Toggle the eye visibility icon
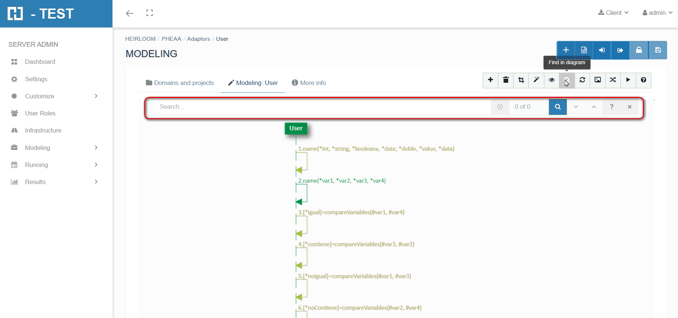The width and height of the screenshot is (678, 318). click(551, 80)
